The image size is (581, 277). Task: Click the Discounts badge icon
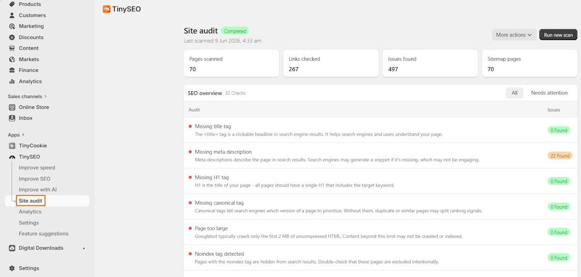12,37
